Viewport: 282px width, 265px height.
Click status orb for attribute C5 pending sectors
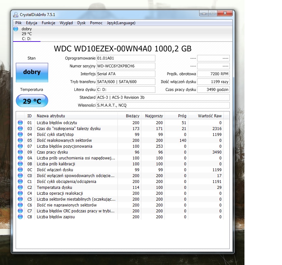[x=20, y=199]
